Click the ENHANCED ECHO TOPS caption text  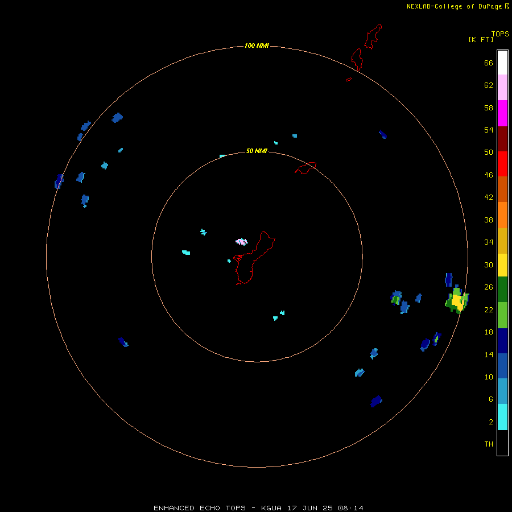pos(200,508)
